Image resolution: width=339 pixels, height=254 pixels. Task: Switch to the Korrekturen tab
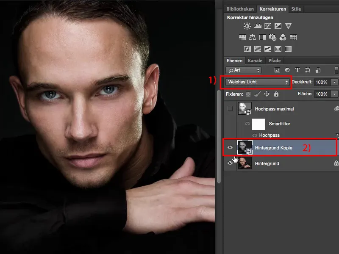(273, 9)
